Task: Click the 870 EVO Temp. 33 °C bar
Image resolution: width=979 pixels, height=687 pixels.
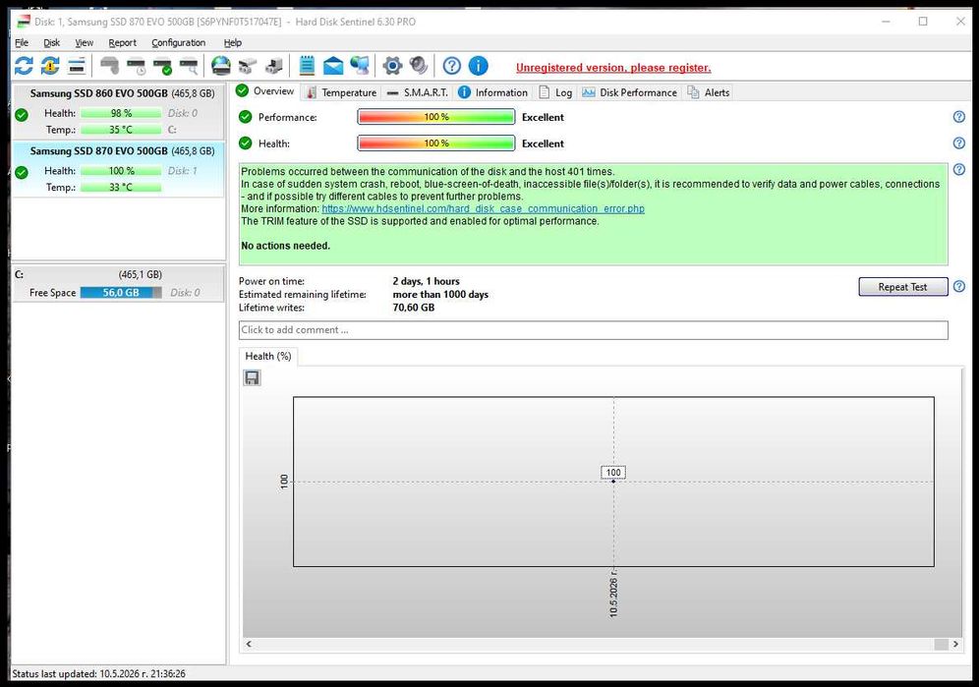Action: [x=121, y=187]
